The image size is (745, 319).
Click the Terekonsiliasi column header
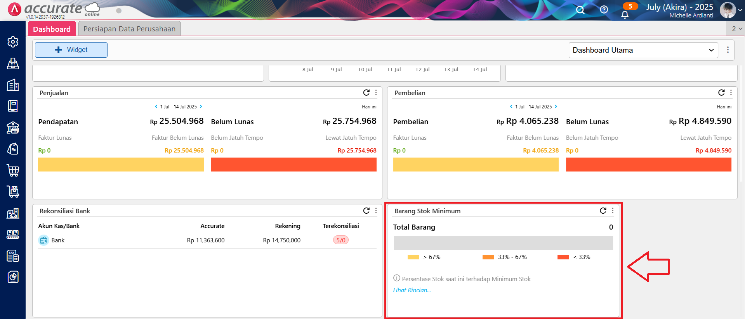click(x=341, y=226)
